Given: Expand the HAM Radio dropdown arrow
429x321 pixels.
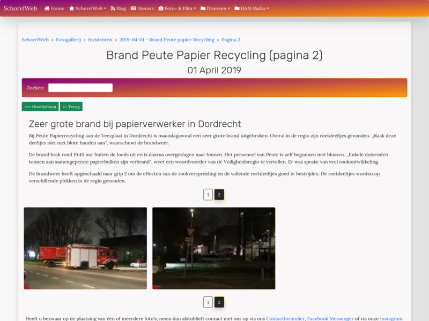Looking at the screenshot, I should (x=268, y=9).
